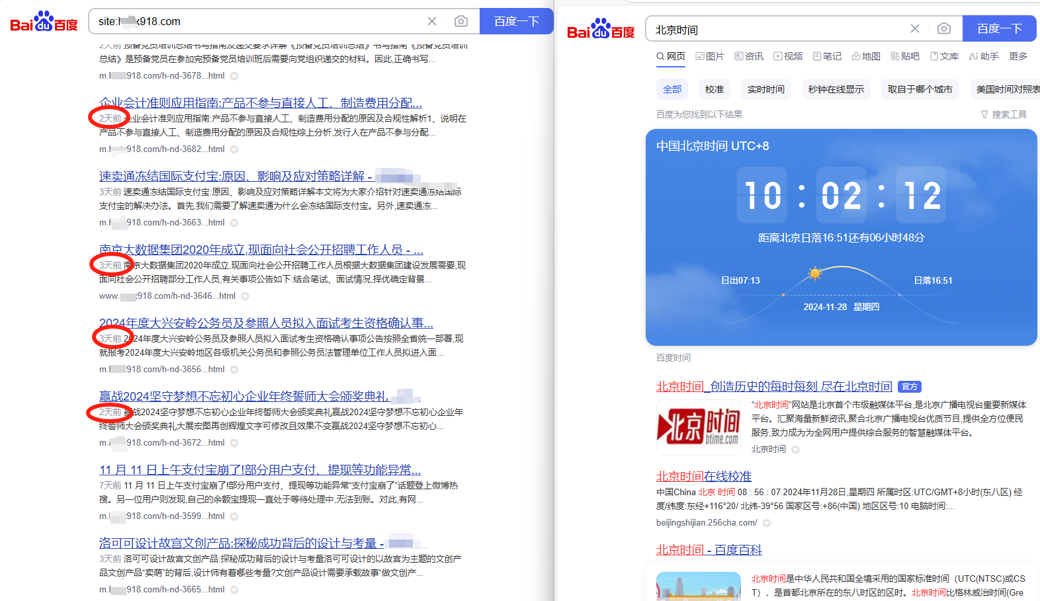
Task: Expand the 更多 tabs menu
Action: (x=1018, y=56)
